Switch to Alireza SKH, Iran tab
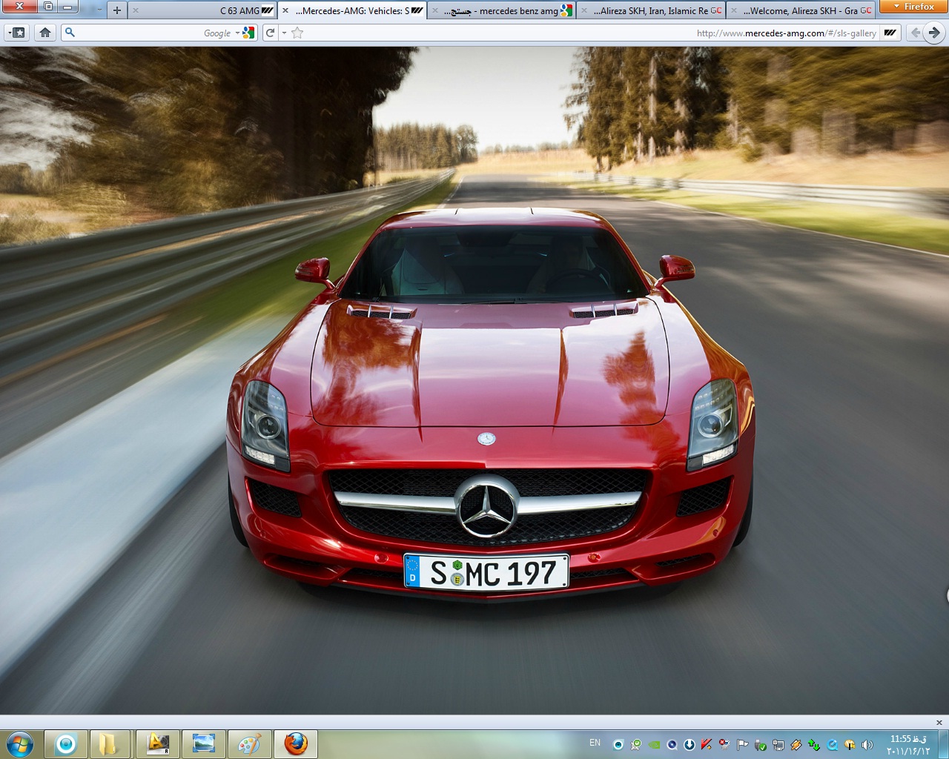The image size is (949, 759). click(x=652, y=10)
